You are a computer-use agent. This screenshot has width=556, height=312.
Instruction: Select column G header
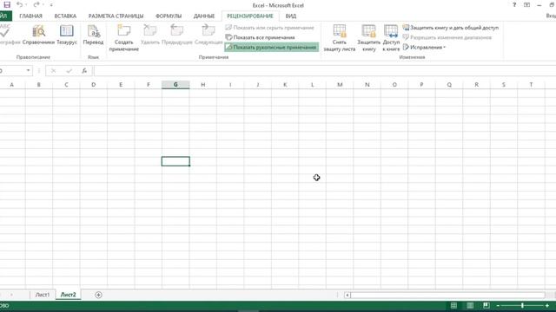(175, 85)
